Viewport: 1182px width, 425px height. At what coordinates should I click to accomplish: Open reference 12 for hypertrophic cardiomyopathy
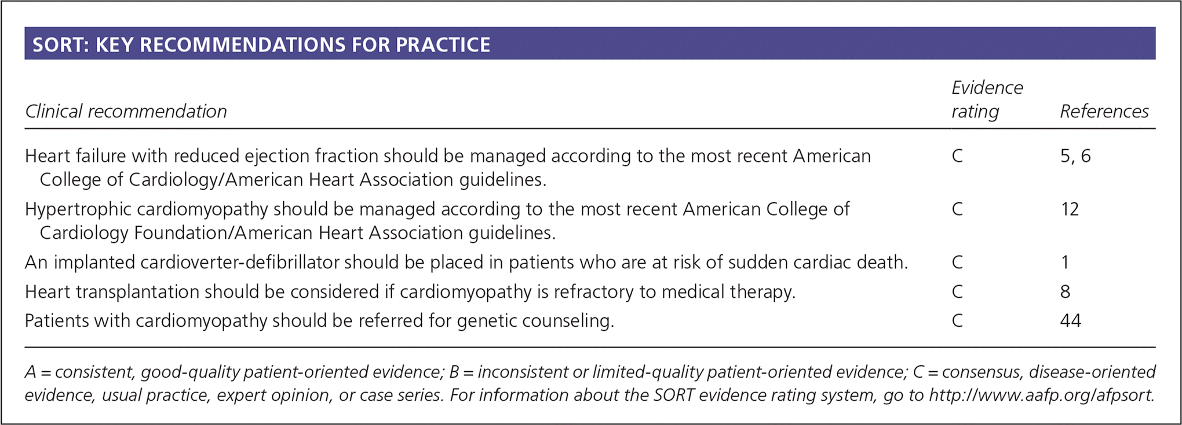click(1070, 209)
